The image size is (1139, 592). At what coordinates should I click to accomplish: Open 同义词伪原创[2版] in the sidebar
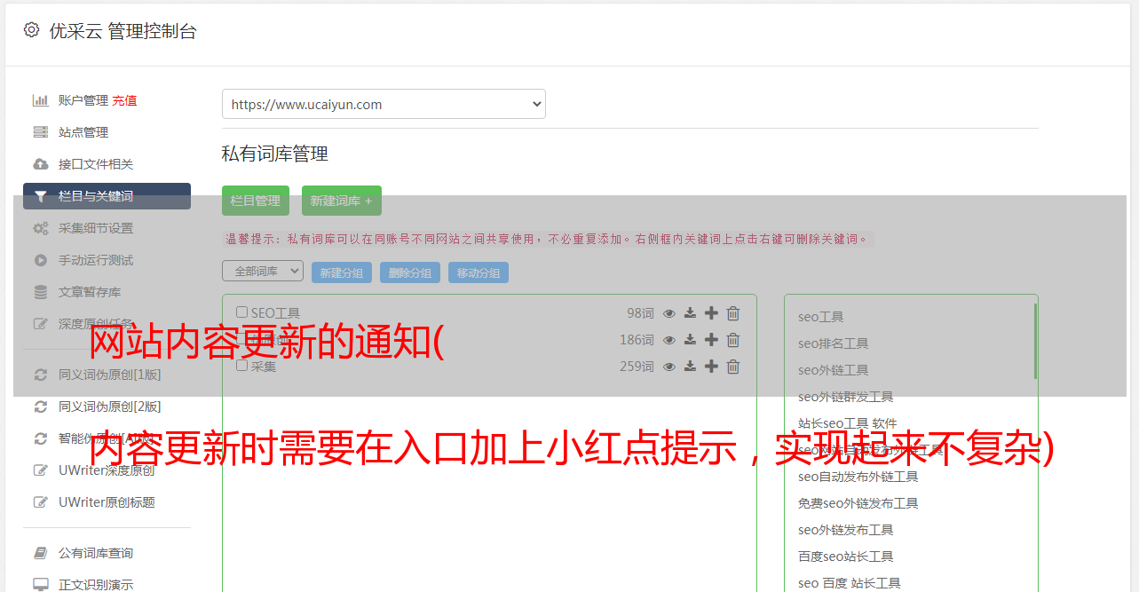pyautogui.click(x=110, y=407)
